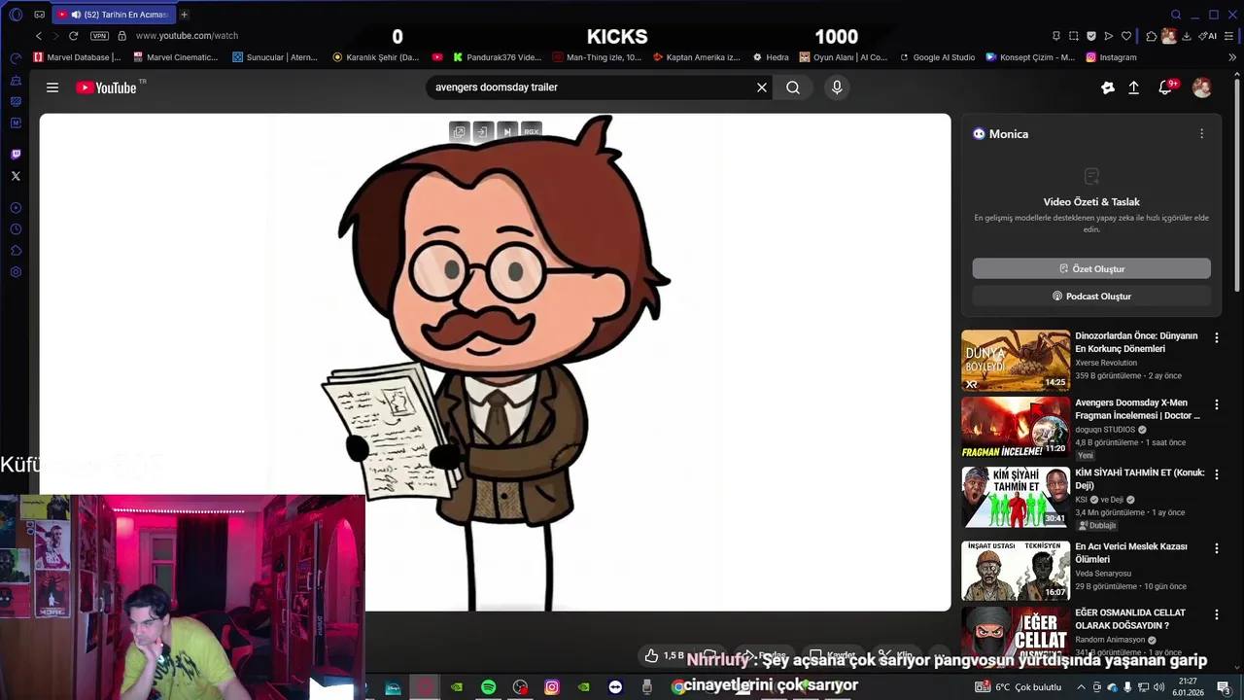Viewport: 1244px width, 700px height.
Task: Open options for Avengers Doomsday video
Action: pyautogui.click(x=1216, y=404)
